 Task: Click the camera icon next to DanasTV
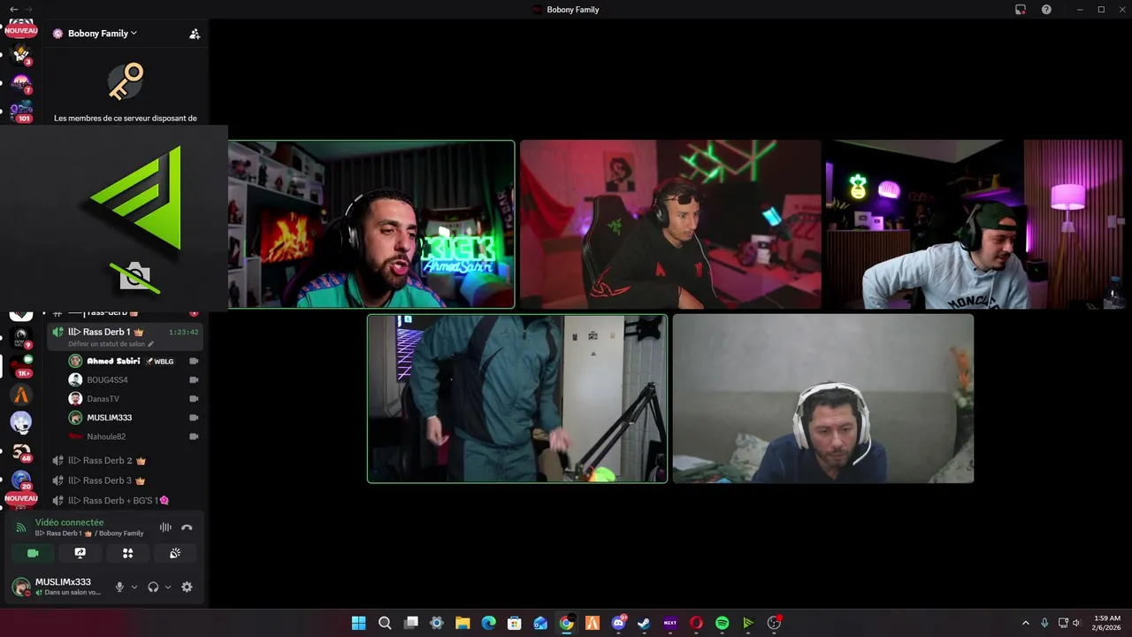click(194, 399)
